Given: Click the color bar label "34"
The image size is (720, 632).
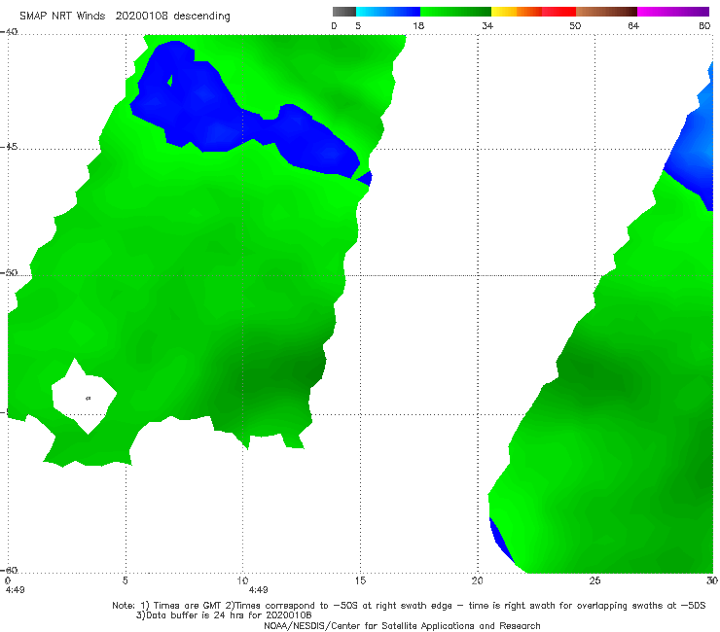Looking at the screenshot, I should (487, 26).
